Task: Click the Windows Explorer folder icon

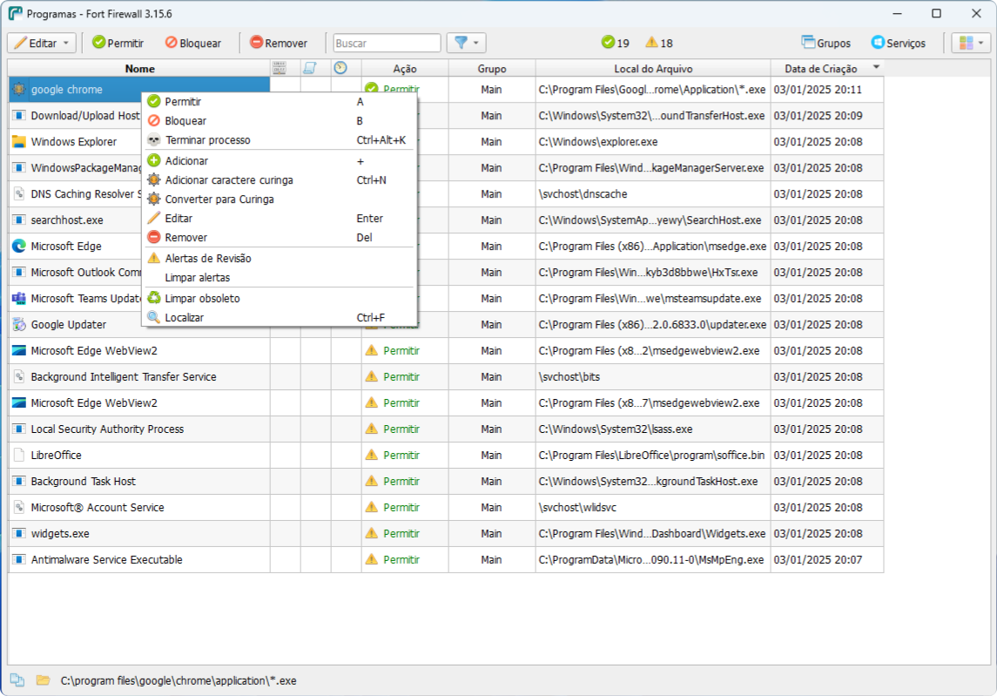Action: tap(19, 141)
